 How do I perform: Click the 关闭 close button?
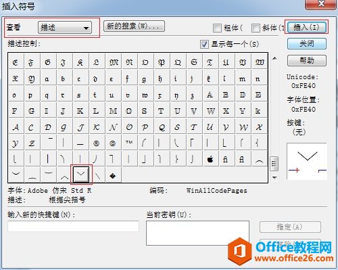coord(307,43)
